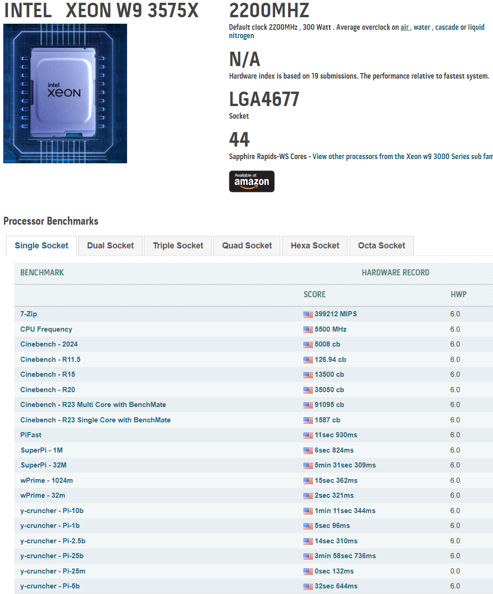
Task: Open the Cinebench - 2024 benchmark
Action: [49, 344]
